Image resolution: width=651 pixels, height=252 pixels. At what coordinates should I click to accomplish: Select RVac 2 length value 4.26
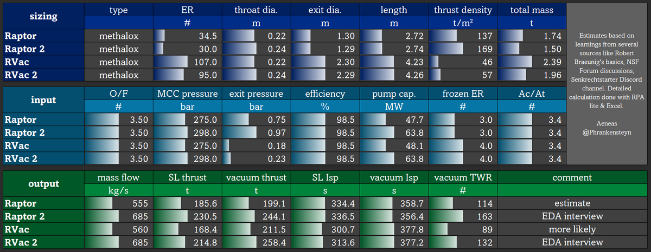[393, 75]
